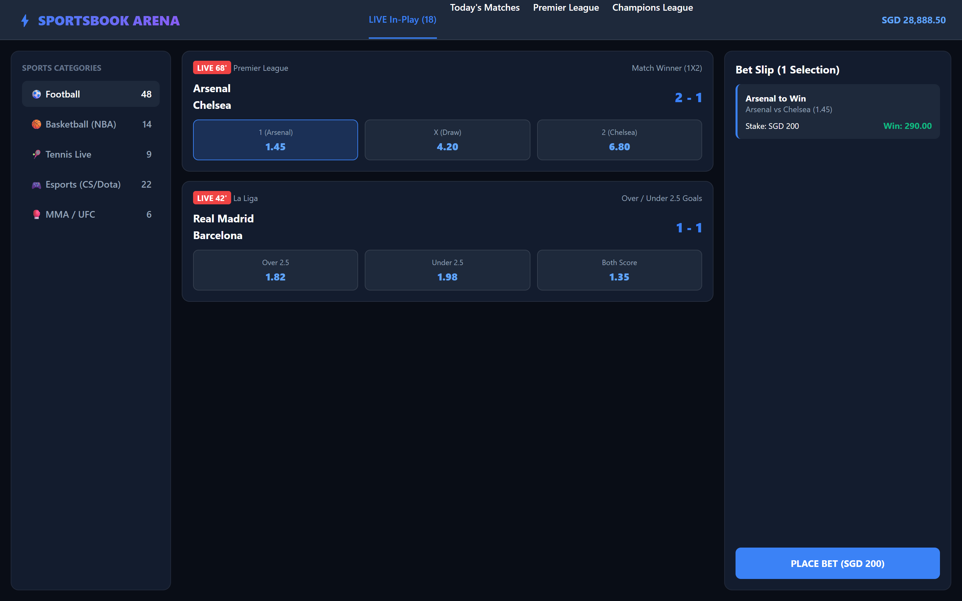
Task: Choose Esports (CS/Dota) category
Action: coord(91,184)
